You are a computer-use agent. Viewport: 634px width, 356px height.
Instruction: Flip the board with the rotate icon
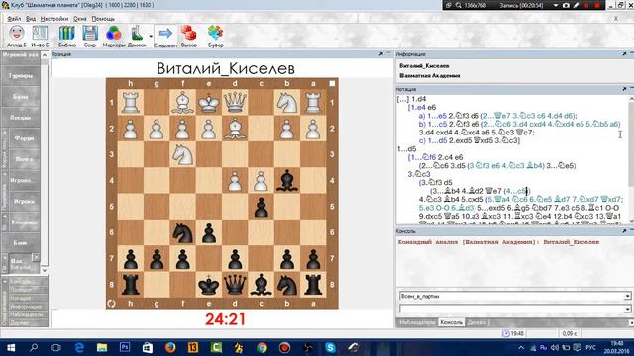[x=112, y=304]
